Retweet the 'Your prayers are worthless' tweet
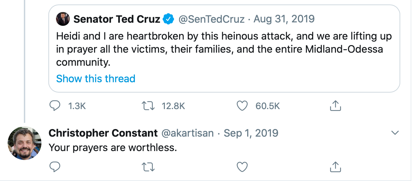This screenshot has width=412, height=181. pyautogui.click(x=149, y=167)
